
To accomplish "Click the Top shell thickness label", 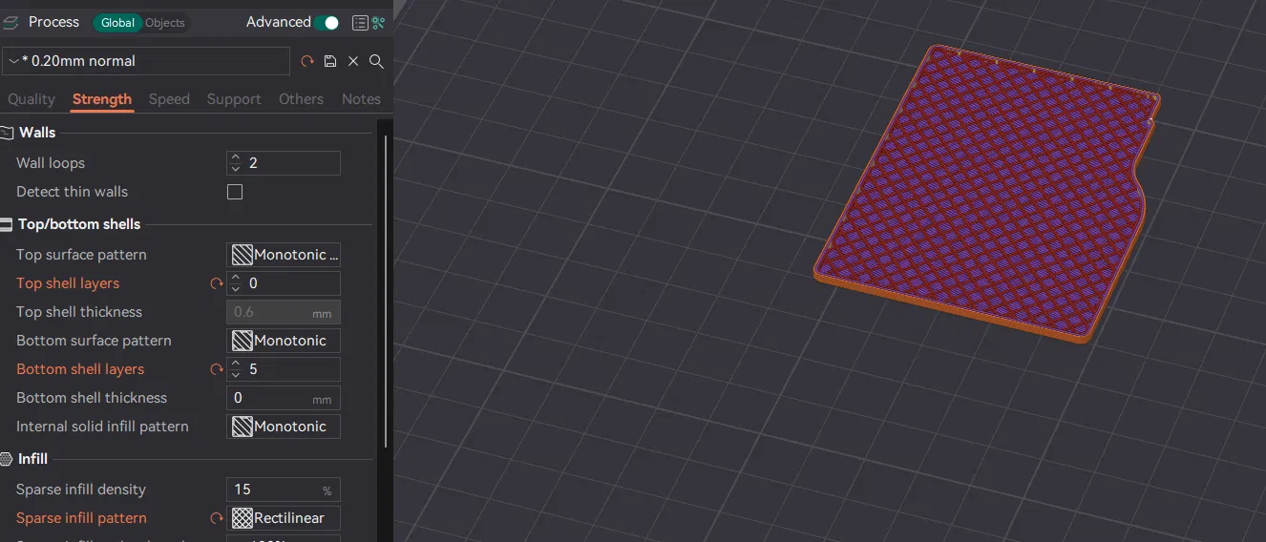I will 79,312.
